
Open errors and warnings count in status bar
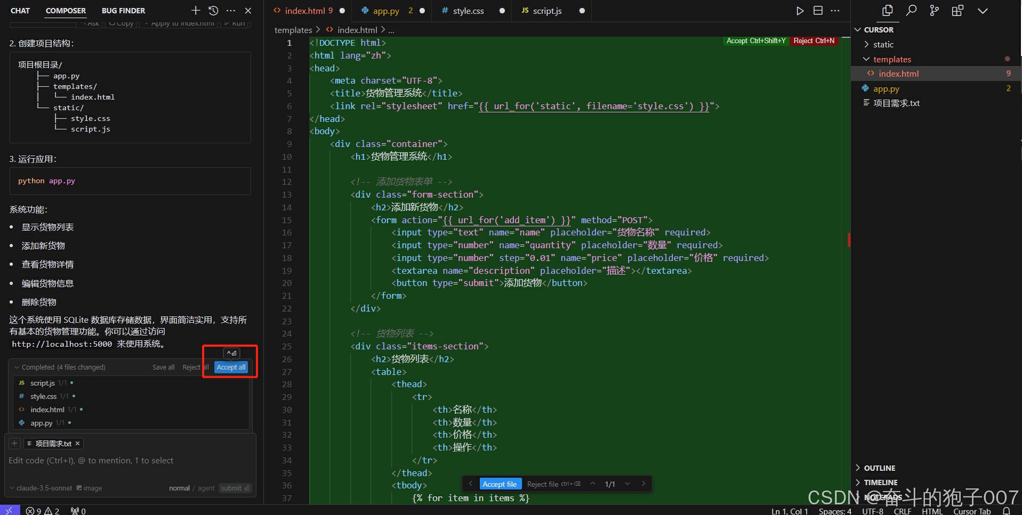pos(43,511)
